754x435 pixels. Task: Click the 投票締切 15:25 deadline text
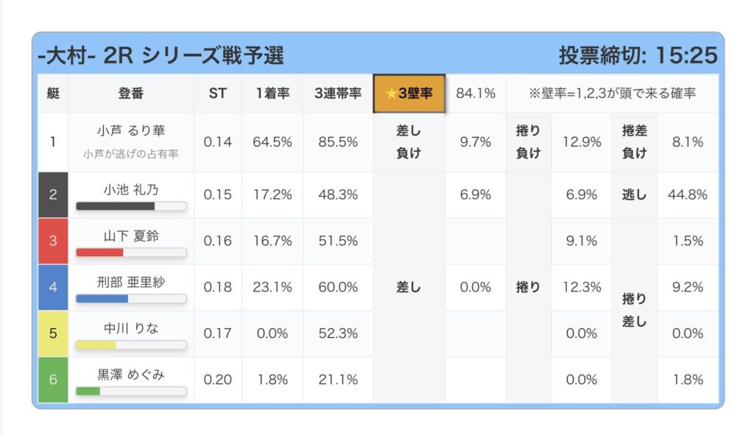[638, 55]
